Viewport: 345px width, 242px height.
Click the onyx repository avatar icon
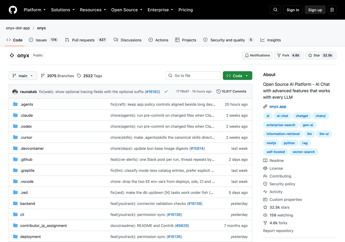(12, 55)
